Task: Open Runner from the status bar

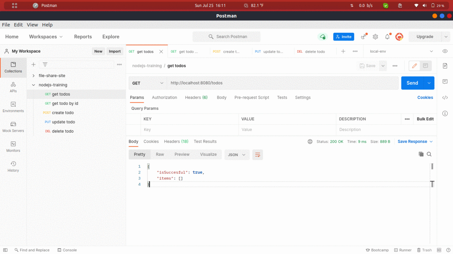Action: pyautogui.click(x=403, y=250)
